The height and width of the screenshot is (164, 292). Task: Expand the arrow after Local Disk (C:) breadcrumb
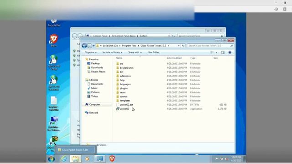pos(120,46)
